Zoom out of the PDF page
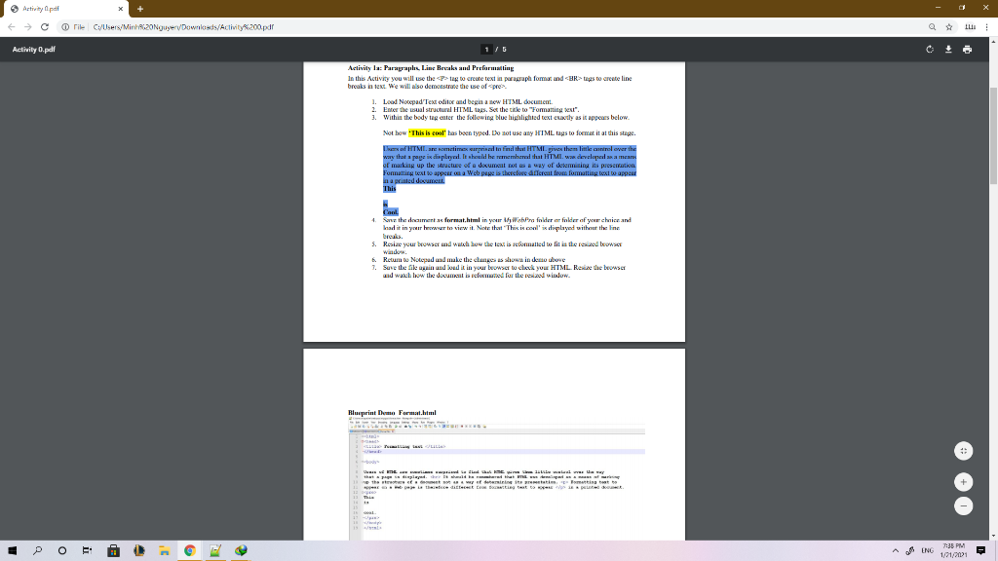 click(x=963, y=505)
